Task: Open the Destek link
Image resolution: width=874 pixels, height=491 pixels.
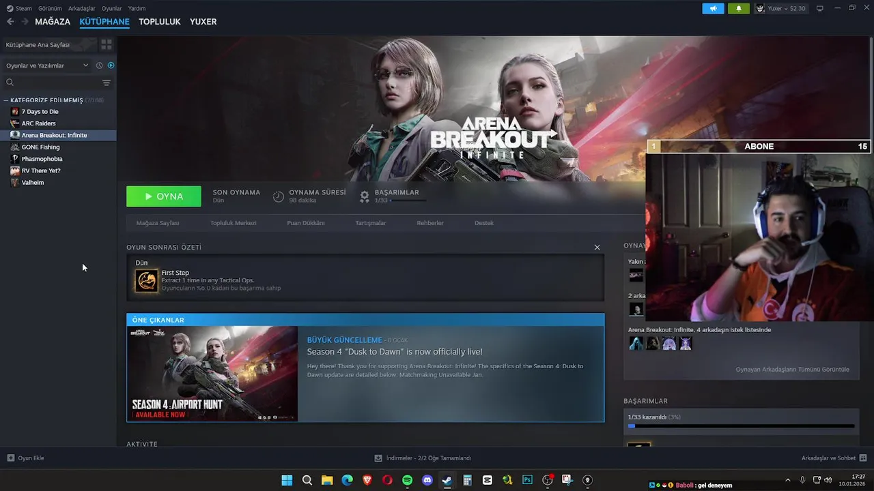Action: 484,223
